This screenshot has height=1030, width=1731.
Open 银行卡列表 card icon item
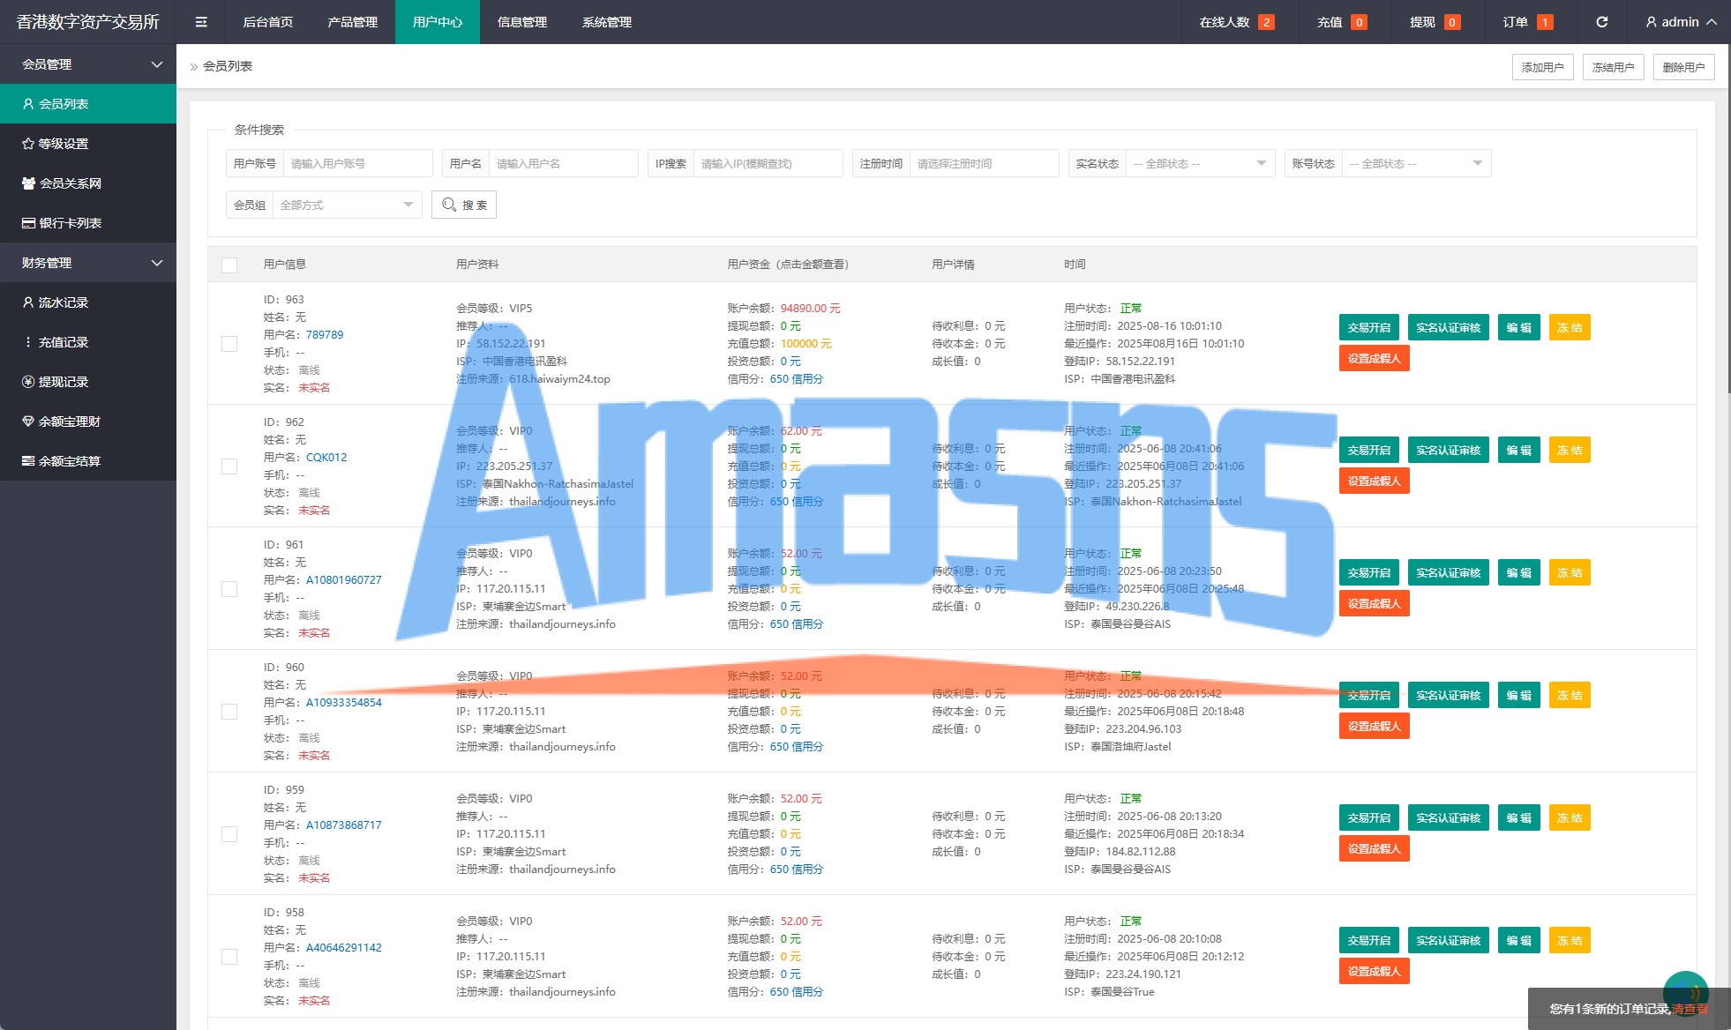tap(70, 223)
